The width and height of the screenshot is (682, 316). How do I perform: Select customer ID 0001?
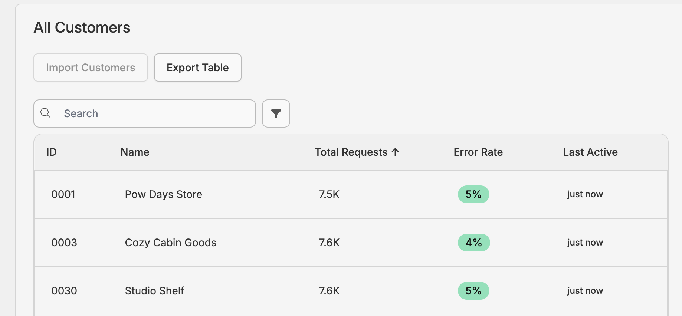63,194
